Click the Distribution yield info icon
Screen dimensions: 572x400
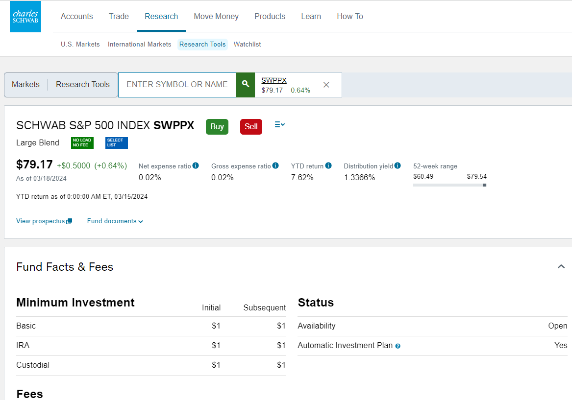(398, 165)
